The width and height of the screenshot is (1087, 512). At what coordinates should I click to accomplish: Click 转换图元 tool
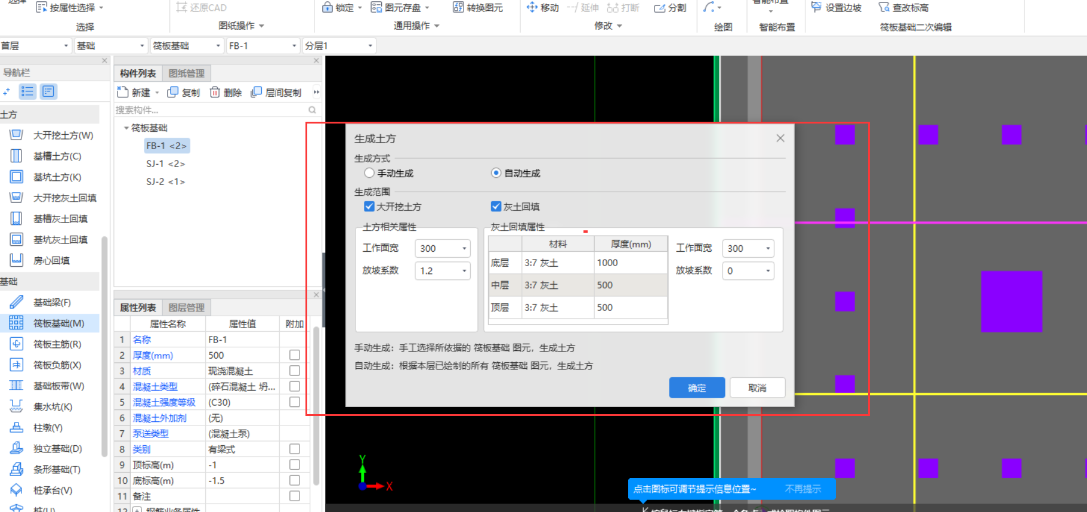478,8
